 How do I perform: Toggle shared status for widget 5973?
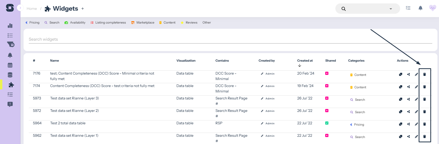point(327,98)
